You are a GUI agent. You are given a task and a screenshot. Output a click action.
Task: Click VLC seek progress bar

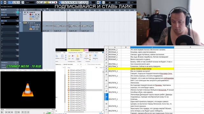28,110
